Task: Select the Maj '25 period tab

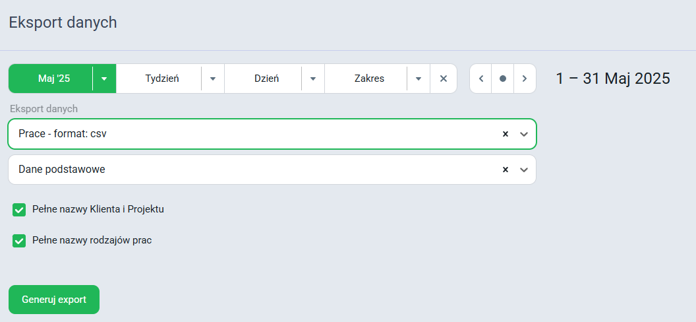Action: [x=54, y=79]
